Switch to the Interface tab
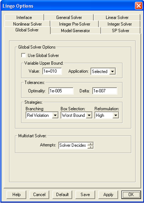Viewport: 144px width, 203px height. click(x=24, y=18)
